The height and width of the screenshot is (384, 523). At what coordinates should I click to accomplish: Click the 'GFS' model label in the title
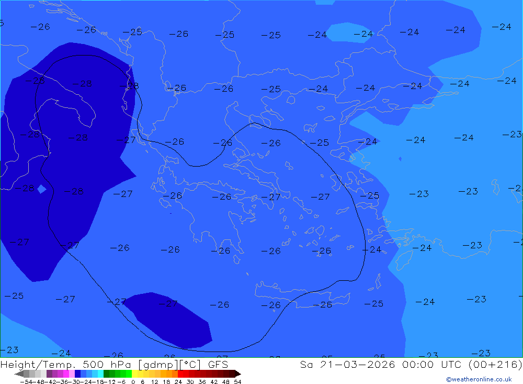point(218,364)
